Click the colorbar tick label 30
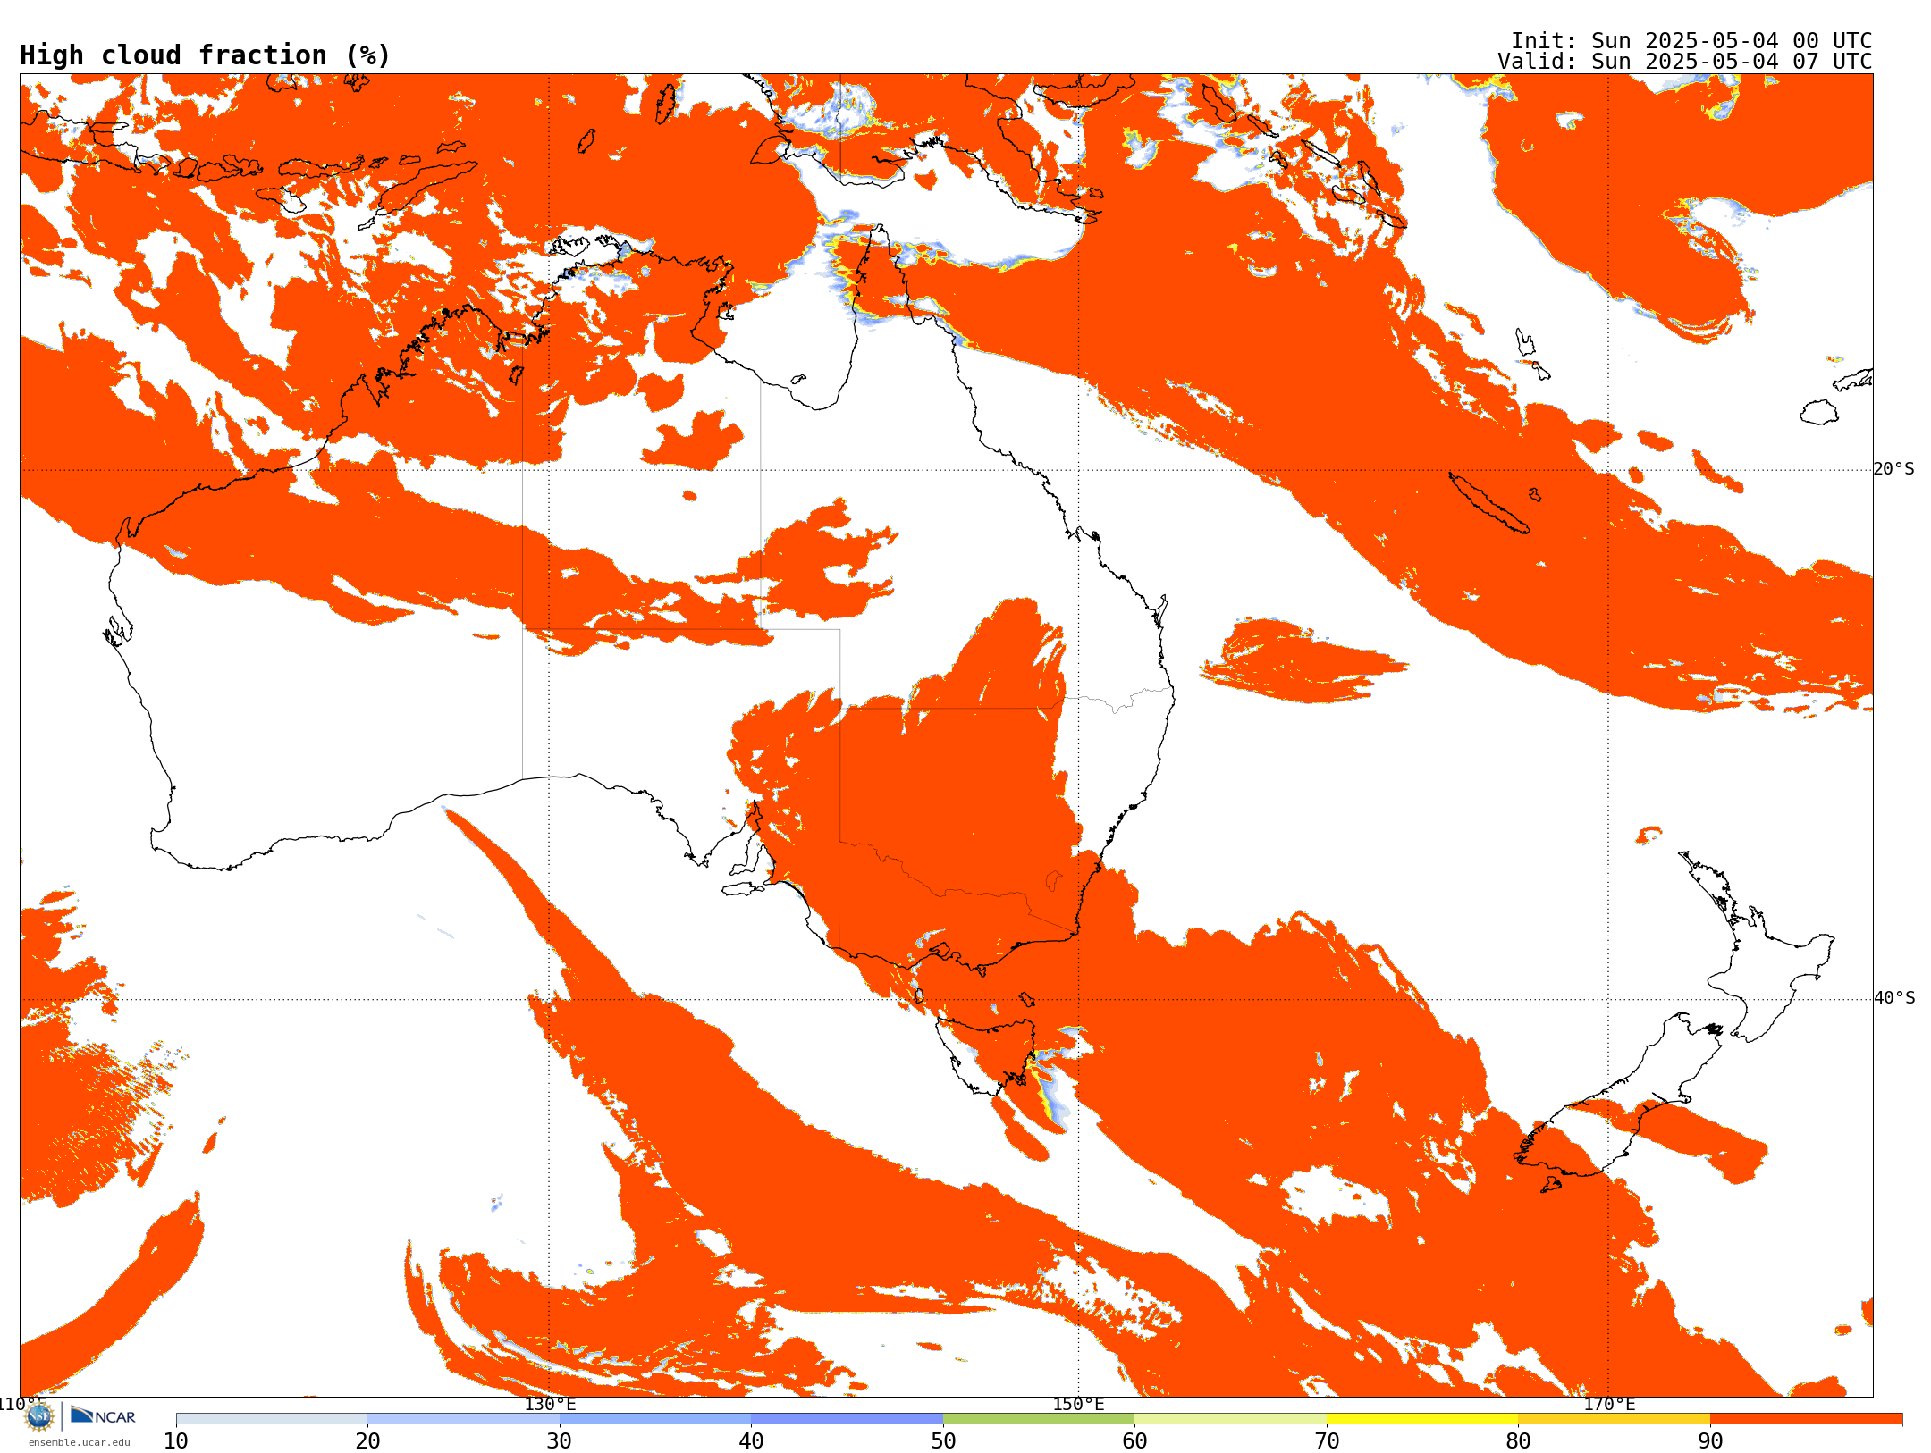This screenshot has height=1453, width=1931. point(560,1441)
